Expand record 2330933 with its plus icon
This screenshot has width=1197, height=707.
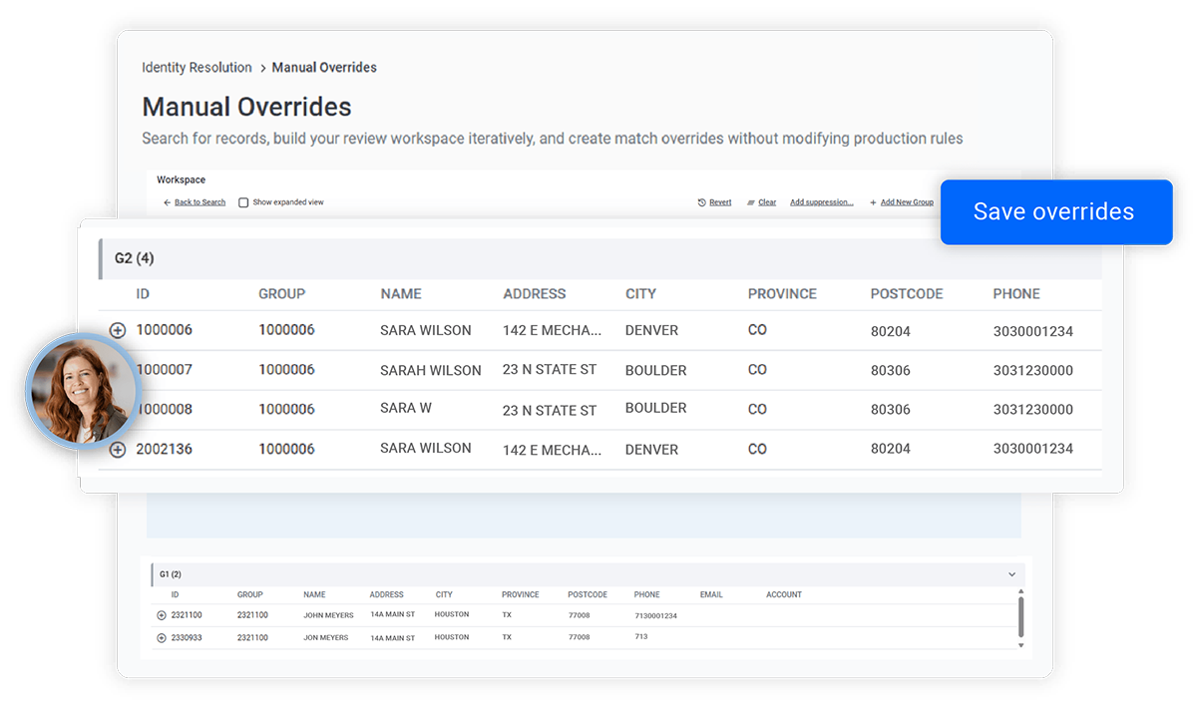pos(162,637)
